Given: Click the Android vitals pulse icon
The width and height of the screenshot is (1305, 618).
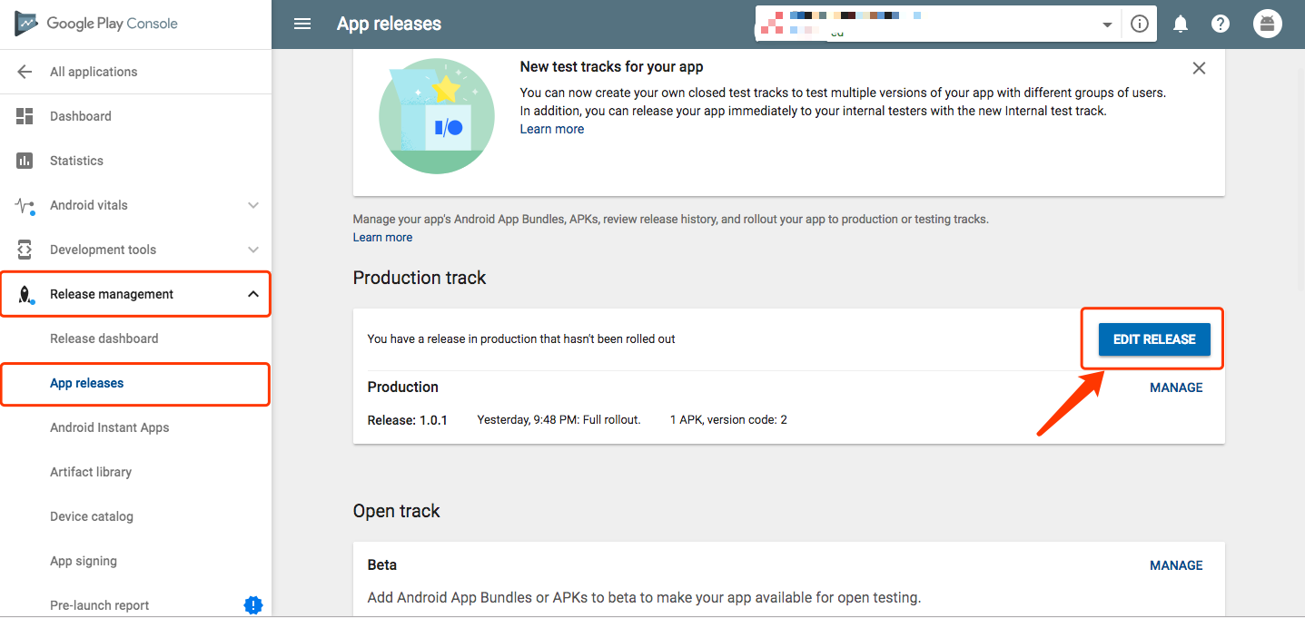Looking at the screenshot, I should (x=25, y=205).
